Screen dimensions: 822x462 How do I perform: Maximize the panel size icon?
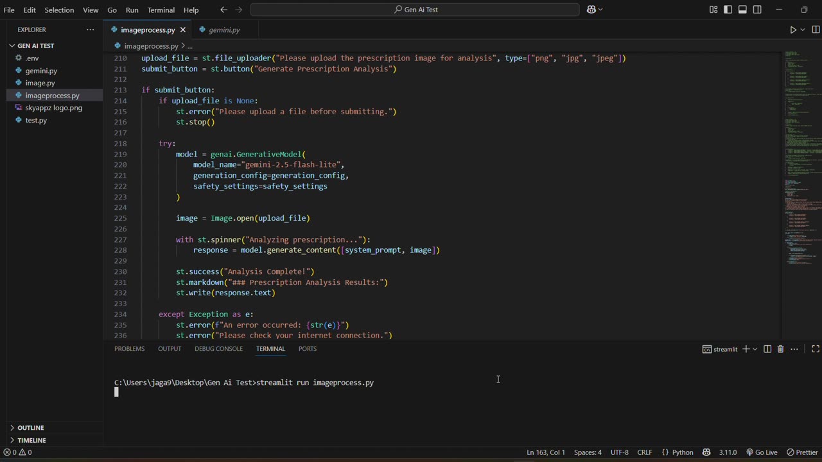[816, 349]
